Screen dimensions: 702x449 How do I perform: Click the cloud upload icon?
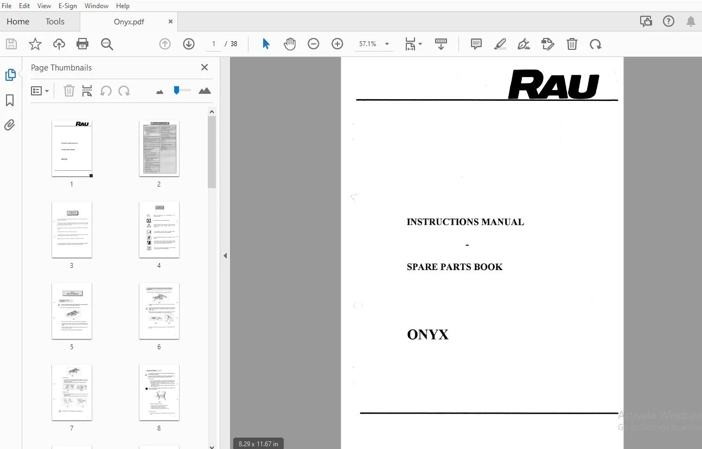pyautogui.click(x=59, y=44)
